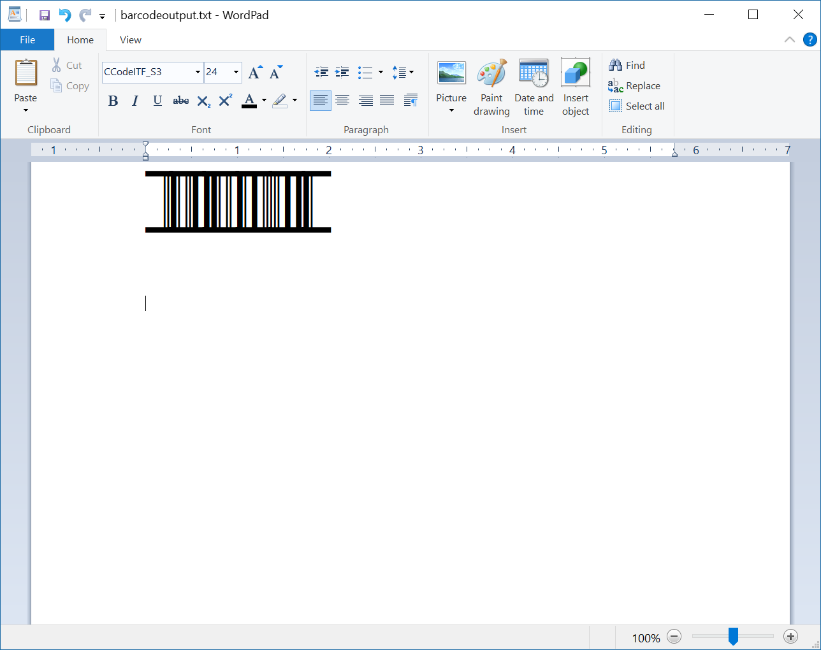Open the list style dropdown

tap(381, 72)
